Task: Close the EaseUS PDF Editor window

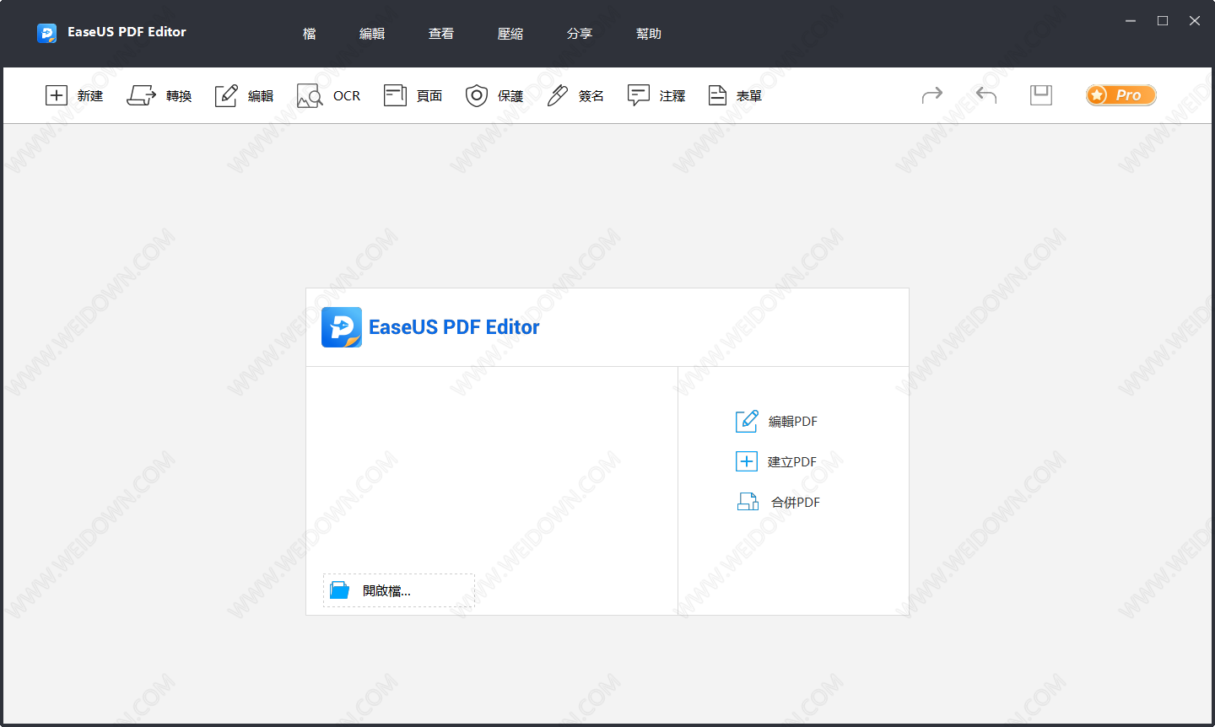Action: 1195,21
